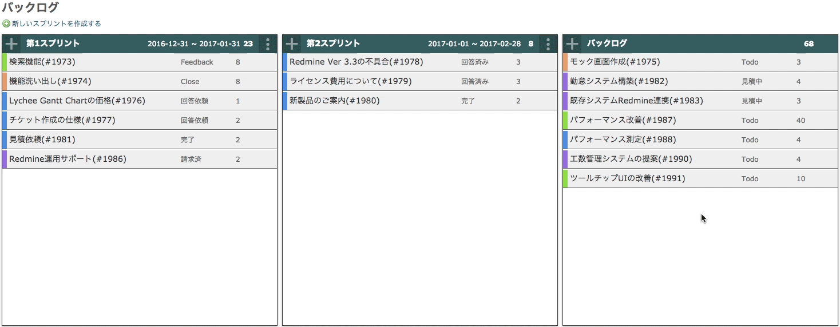840x327 pixels.
Task: Click date range 2016-12-31 ~ 2017-01-31
Action: (194, 44)
